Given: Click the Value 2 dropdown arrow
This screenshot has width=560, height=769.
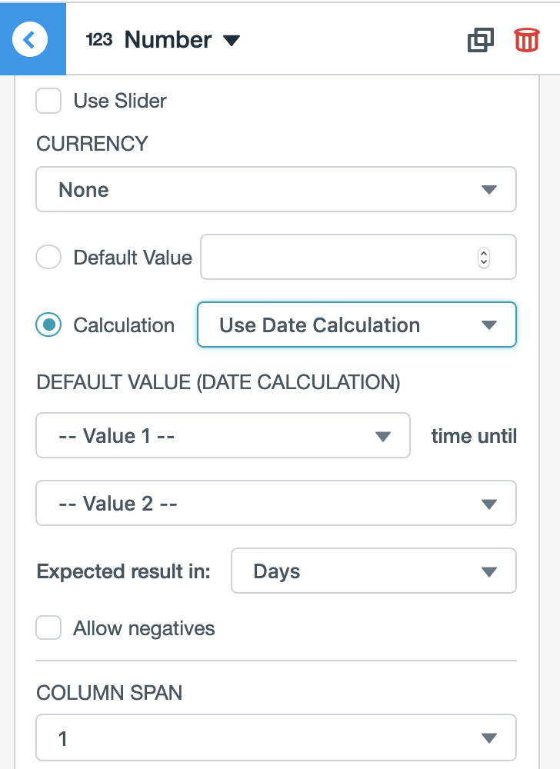Looking at the screenshot, I should [x=490, y=503].
